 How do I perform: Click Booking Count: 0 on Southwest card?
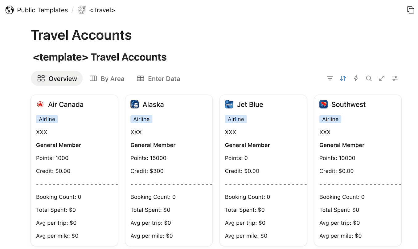342,197
